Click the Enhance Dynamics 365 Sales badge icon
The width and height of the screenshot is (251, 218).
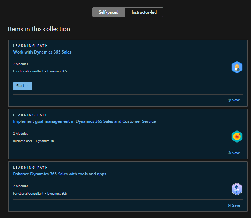click(237, 189)
